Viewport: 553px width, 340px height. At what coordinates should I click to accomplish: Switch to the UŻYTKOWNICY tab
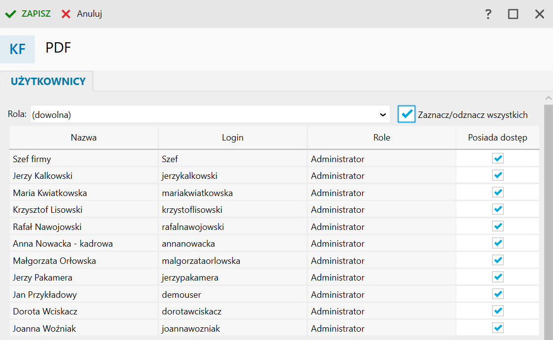(48, 82)
